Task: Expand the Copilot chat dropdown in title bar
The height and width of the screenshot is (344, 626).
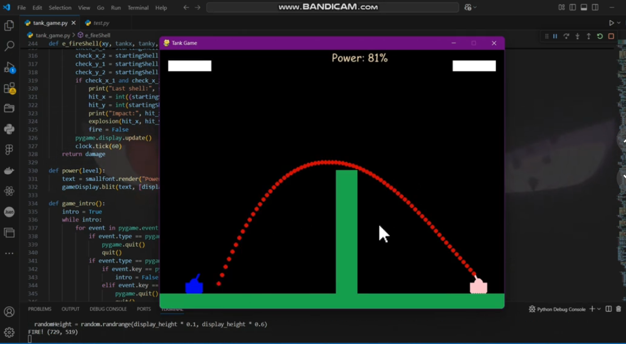Action: pos(475,7)
